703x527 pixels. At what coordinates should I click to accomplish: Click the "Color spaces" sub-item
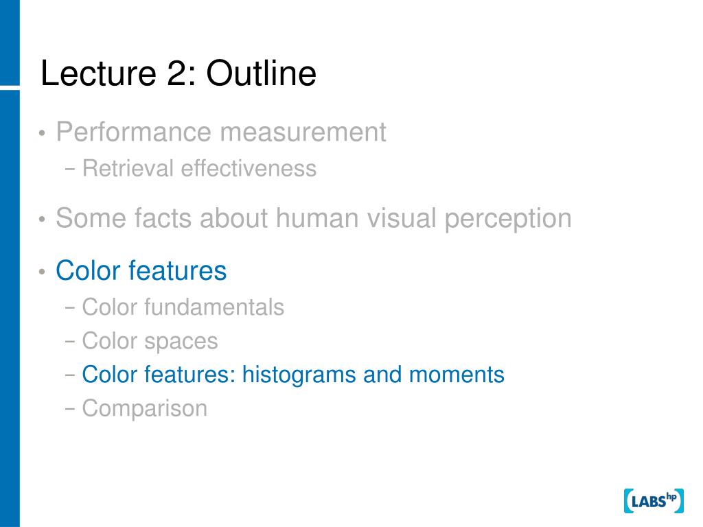pyautogui.click(x=150, y=342)
